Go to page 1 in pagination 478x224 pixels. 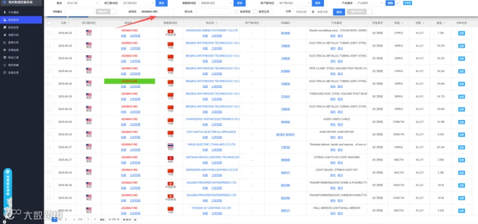pos(55,219)
